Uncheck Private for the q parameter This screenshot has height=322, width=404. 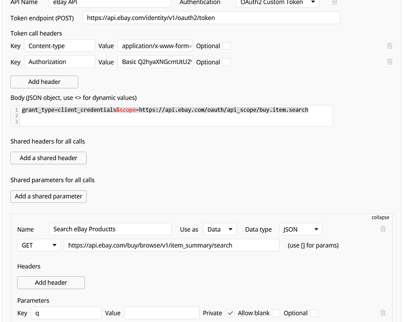[x=230, y=313]
